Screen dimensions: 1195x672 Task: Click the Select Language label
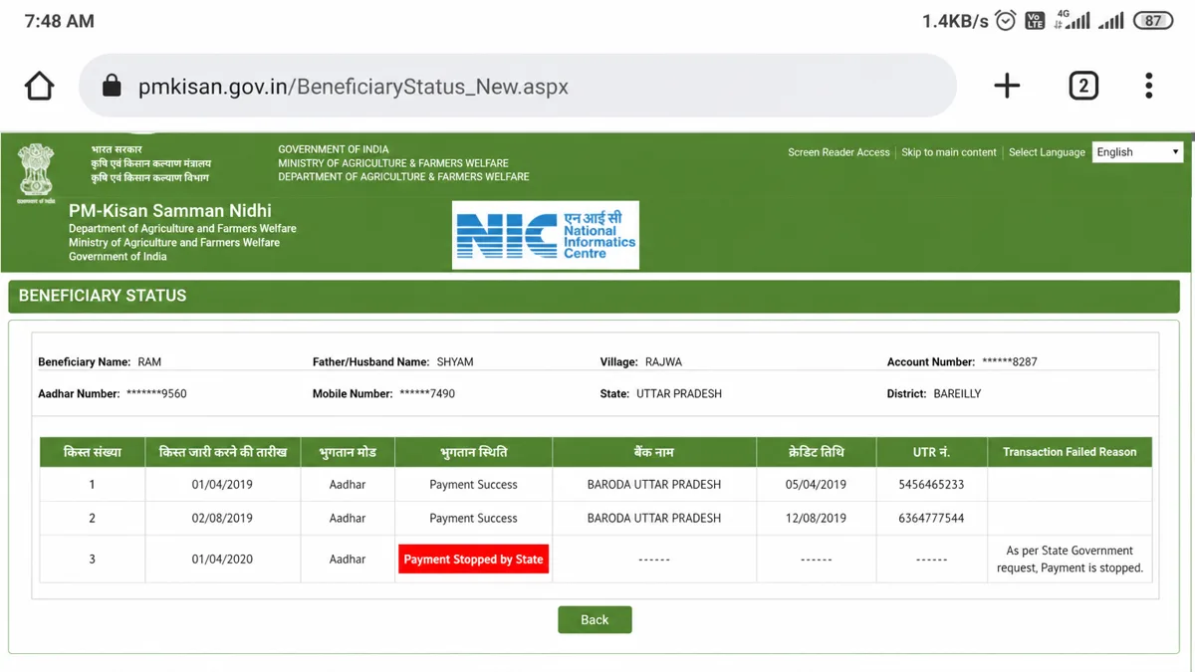tap(1047, 152)
